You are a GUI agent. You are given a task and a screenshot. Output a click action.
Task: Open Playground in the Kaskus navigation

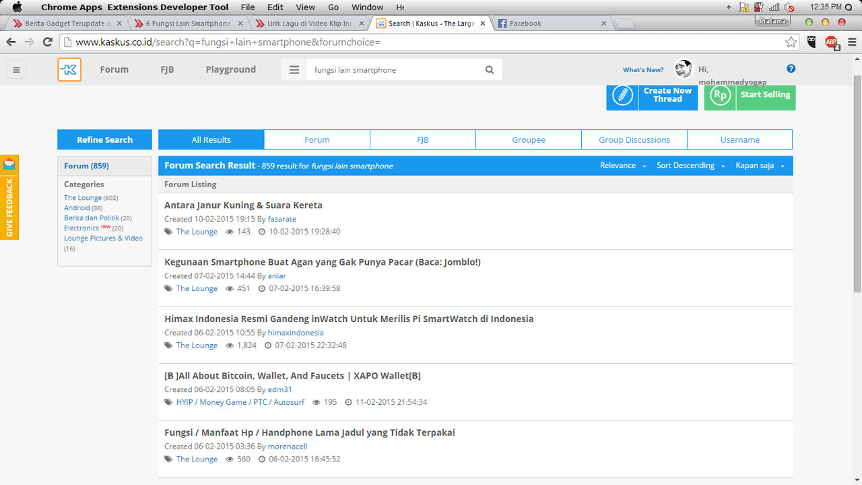(230, 69)
